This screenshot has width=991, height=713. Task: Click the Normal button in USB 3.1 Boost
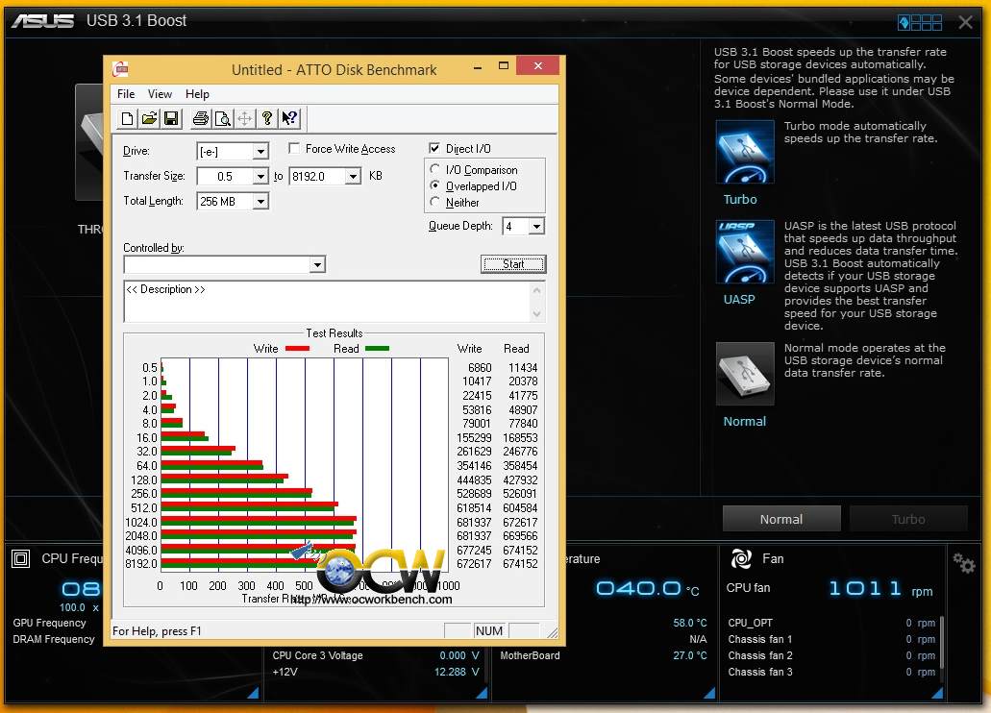(781, 519)
